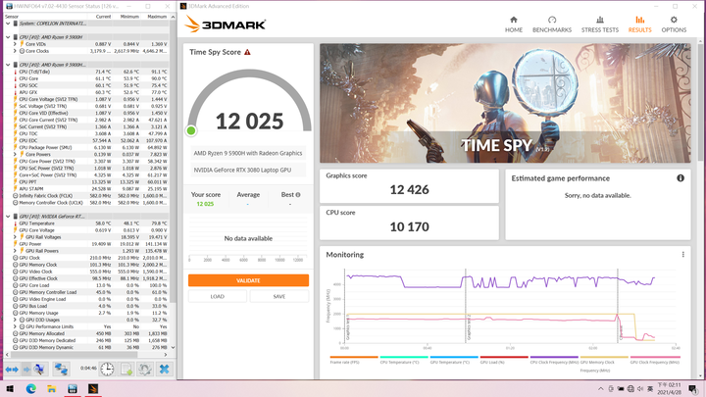Expand the Core VIDs sensor row
Image resolution: width=706 pixels, height=397 pixels.
coord(15,44)
